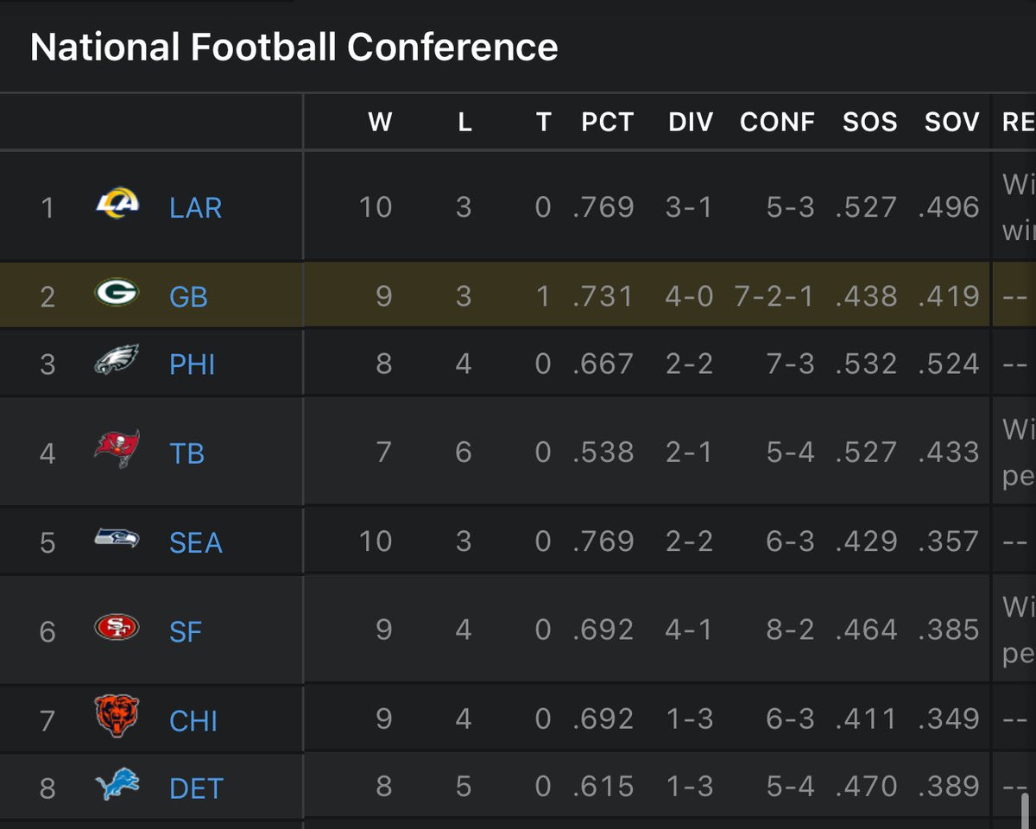This screenshot has width=1036, height=829.
Task: Sort standings by PCT column header
Action: [x=608, y=123]
